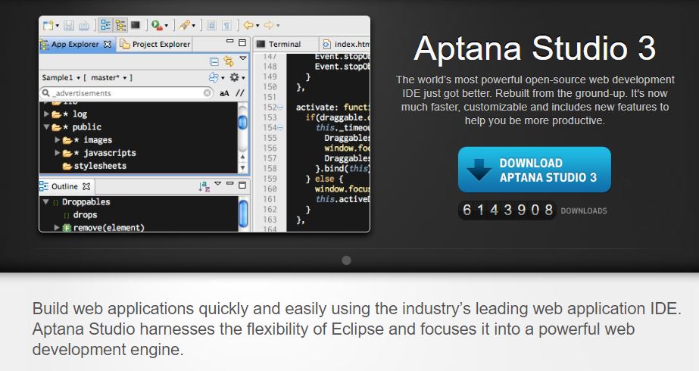
Task: Open the New wizard dropdown arrow
Action: coord(57,26)
